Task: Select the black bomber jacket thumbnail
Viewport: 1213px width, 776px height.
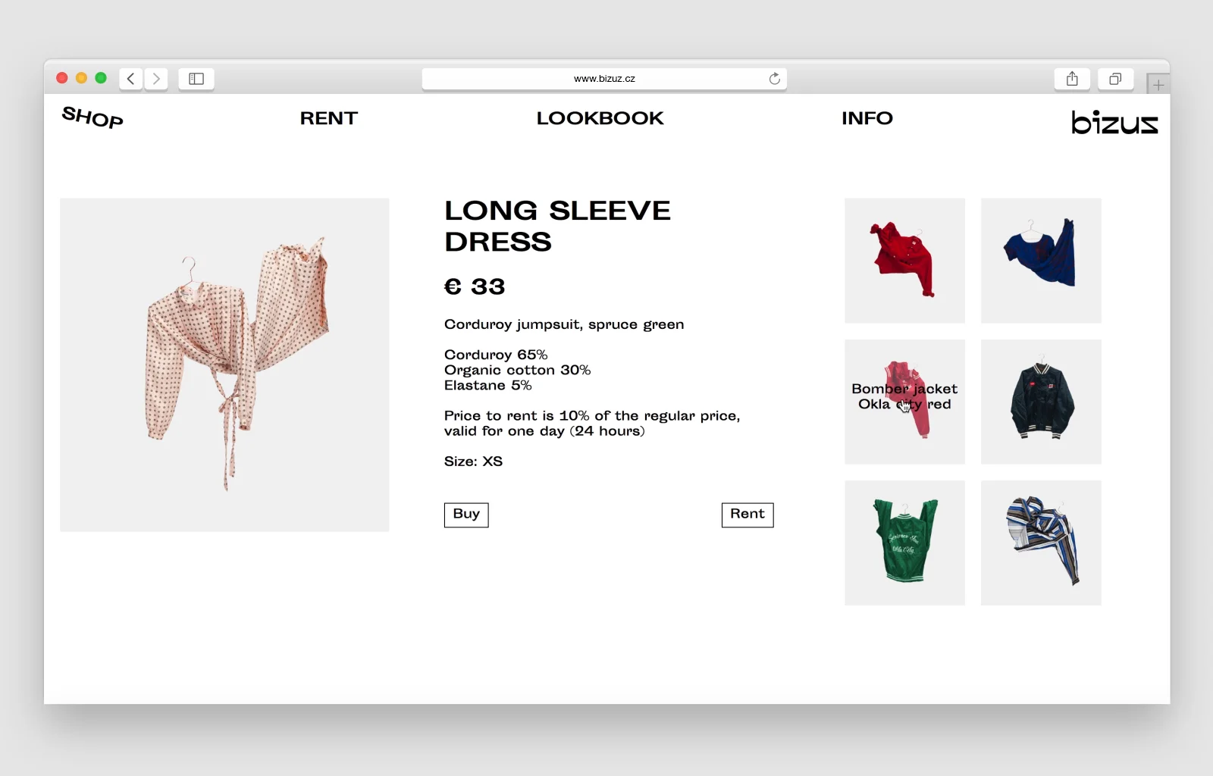Action: point(1041,402)
